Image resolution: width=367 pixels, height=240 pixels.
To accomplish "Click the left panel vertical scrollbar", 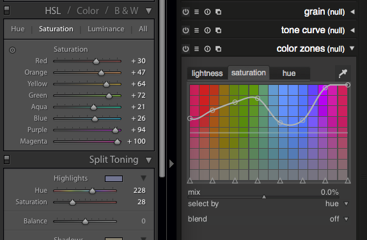I will point(162,89).
